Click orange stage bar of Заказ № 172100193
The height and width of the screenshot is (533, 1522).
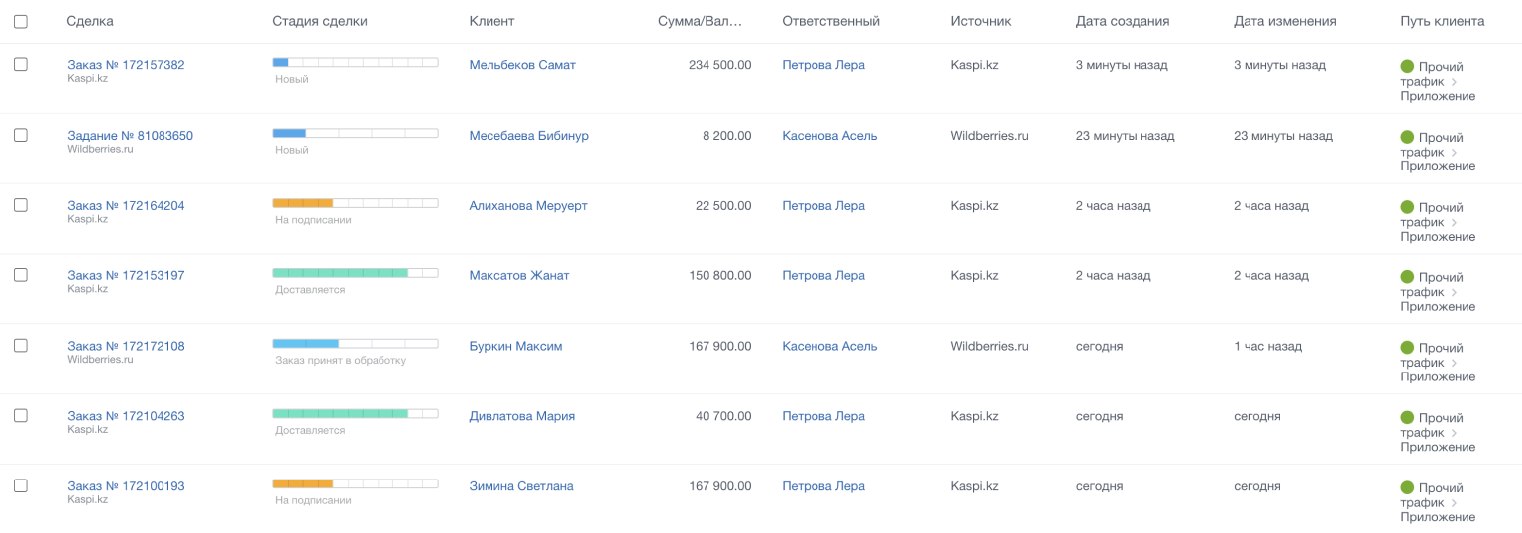tap(303, 484)
